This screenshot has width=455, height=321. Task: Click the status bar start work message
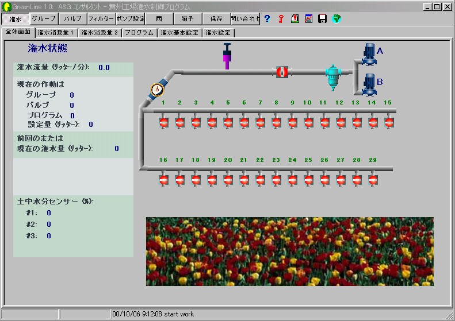tap(153, 314)
